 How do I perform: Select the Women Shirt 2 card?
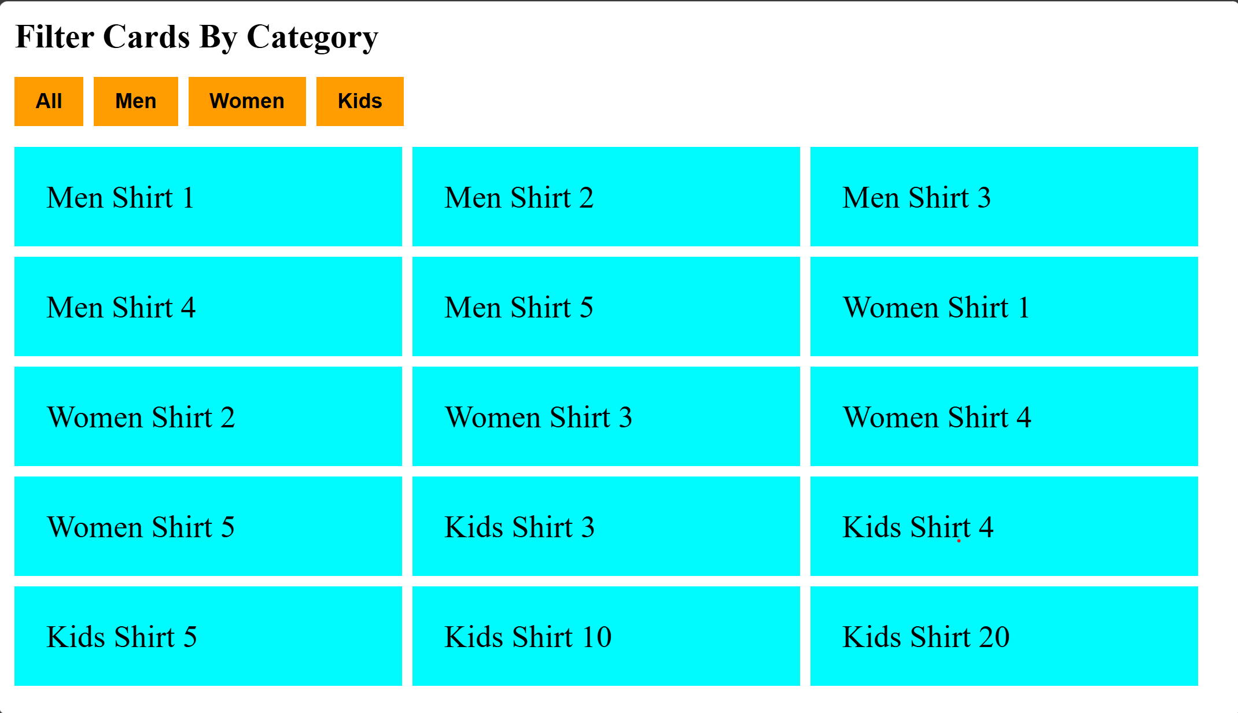208,416
